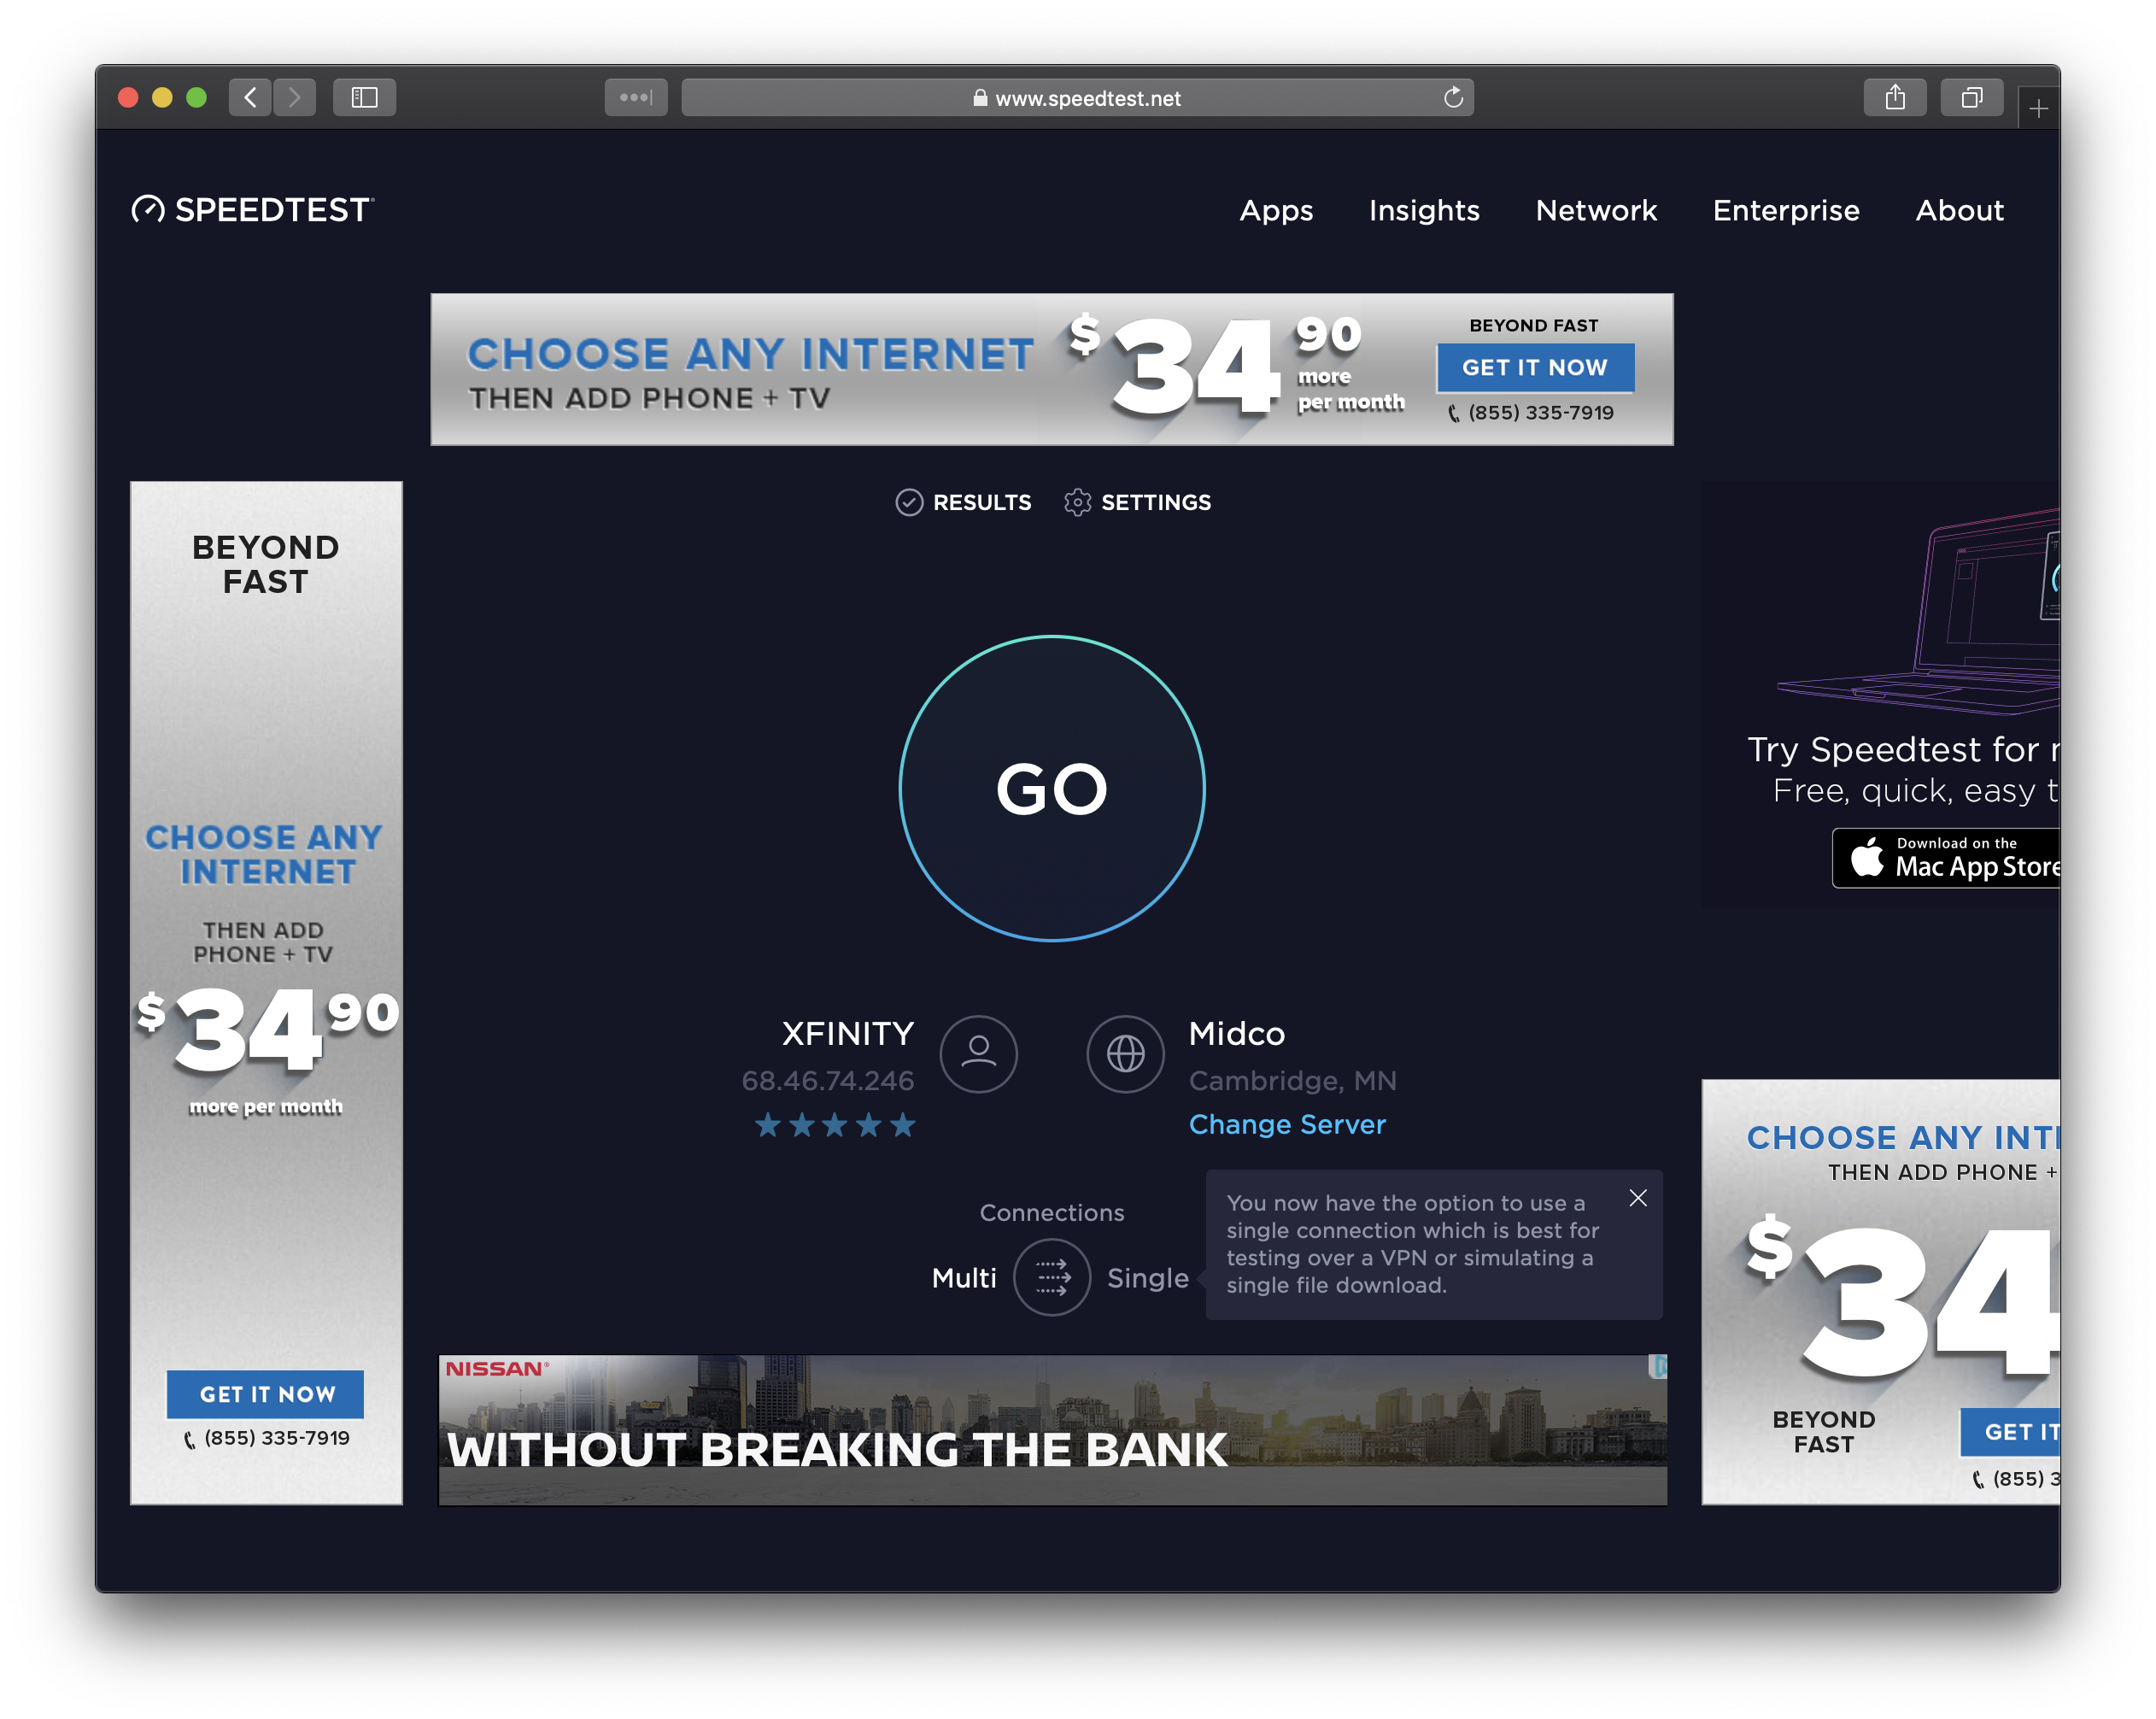
Task: Select Insights in the navigation
Action: pyautogui.click(x=1424, y=211)
